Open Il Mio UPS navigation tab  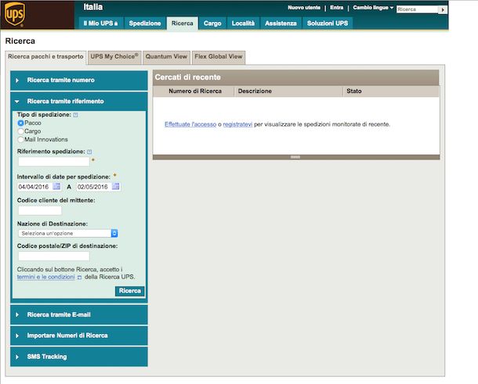coord(101,23)
